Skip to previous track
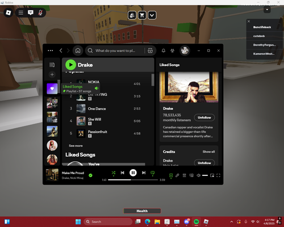This screenshot has width=284, height=227. 123,173
